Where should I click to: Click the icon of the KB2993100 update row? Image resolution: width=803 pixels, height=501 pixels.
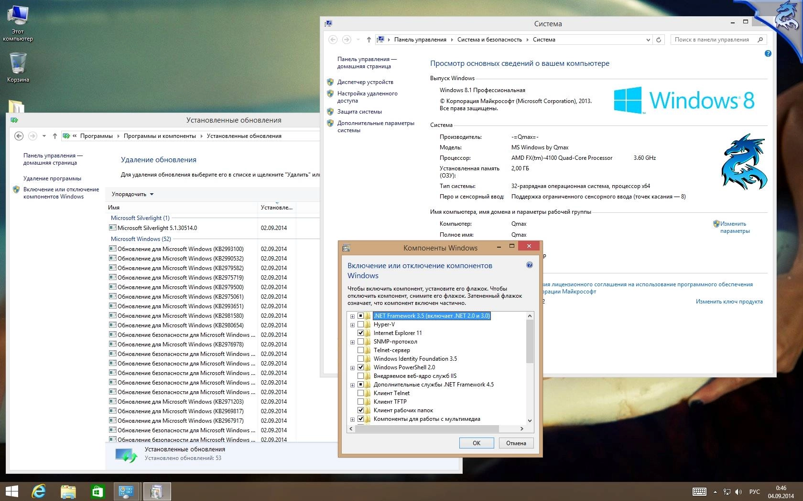pyautogui.click(x=113, y=249)
